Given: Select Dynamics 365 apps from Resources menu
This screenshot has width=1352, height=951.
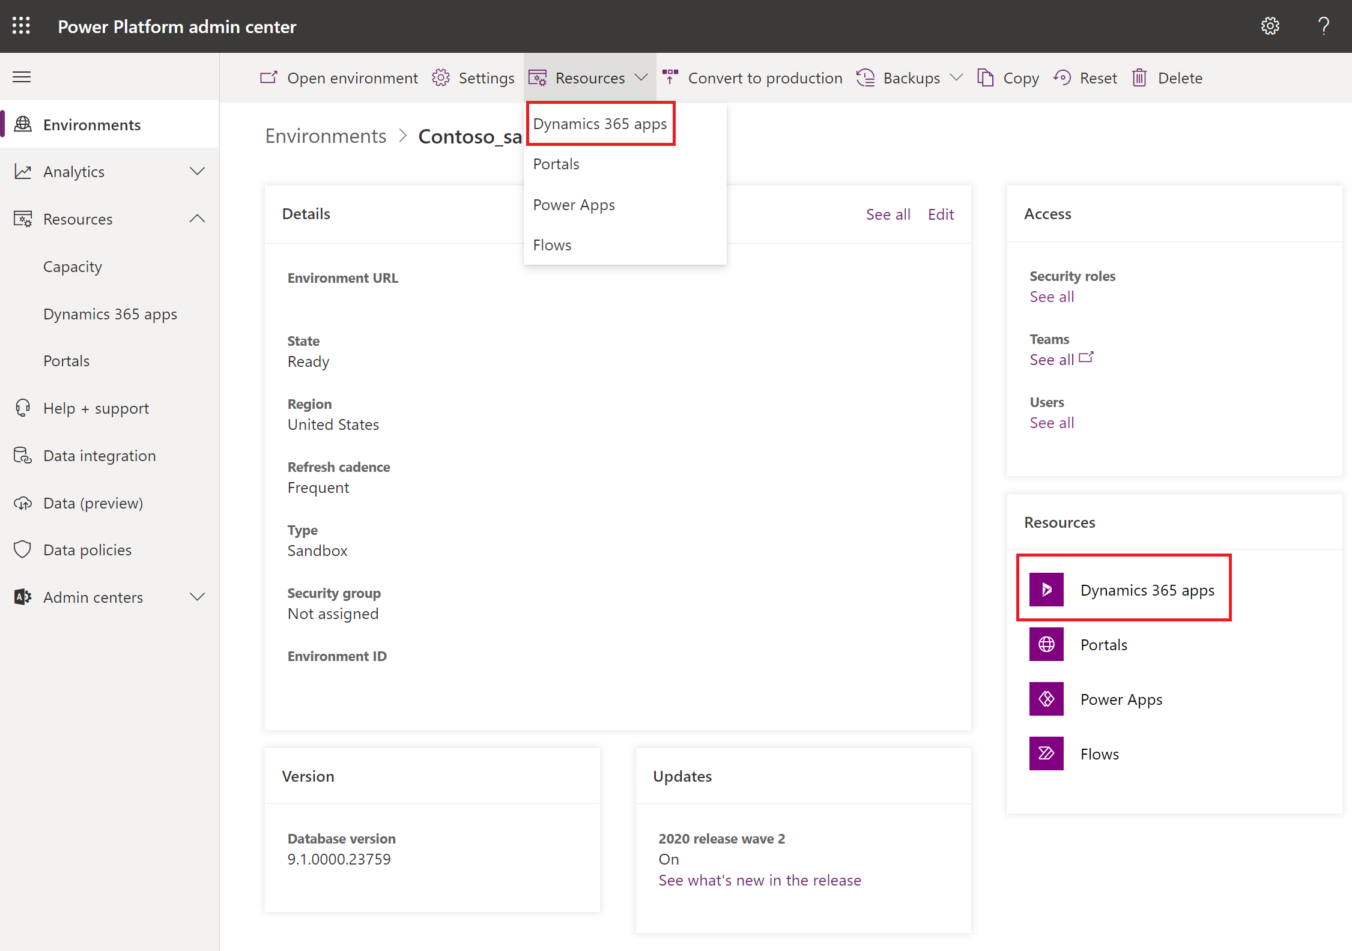Looking at the screenshot, I should click(x=600, y=124).
